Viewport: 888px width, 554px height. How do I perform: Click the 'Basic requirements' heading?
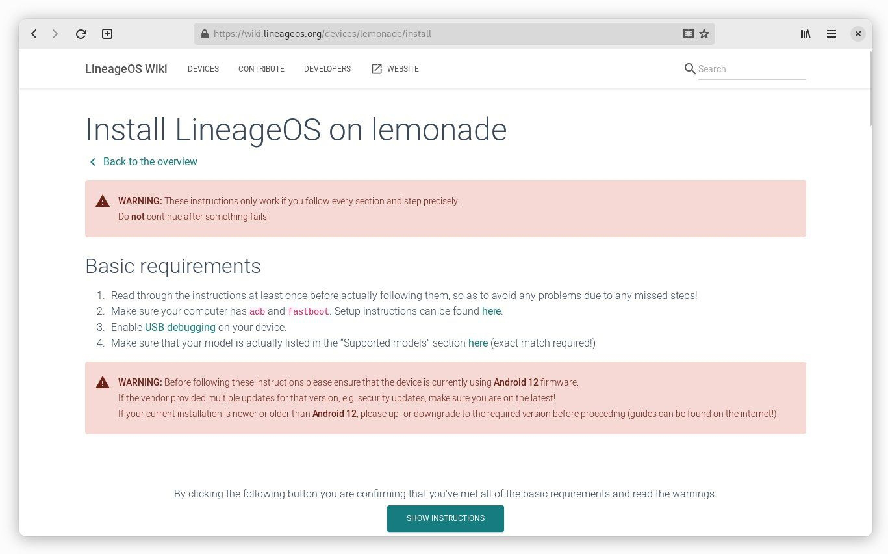pos(173,266)
